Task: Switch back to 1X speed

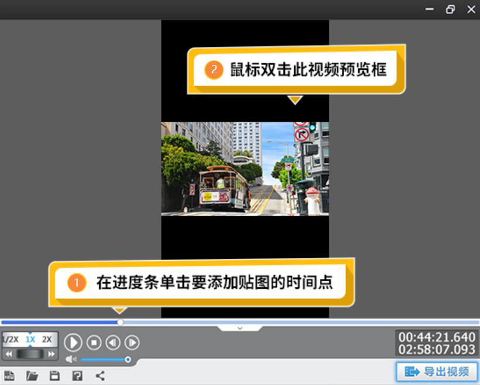Action: click(x=30, y=339)
